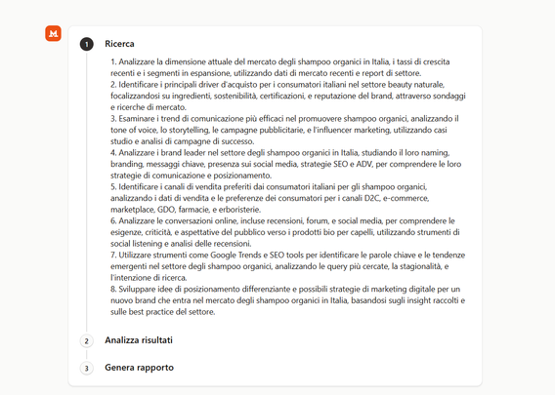This screenshot has width=555, height=395.
Task: Click item 6 about conversazioni online
Action: click(x=285, y=232)
